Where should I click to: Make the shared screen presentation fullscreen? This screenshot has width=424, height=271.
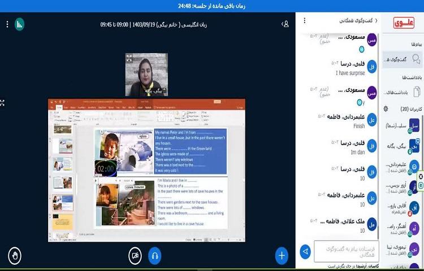tap(2, 103)
